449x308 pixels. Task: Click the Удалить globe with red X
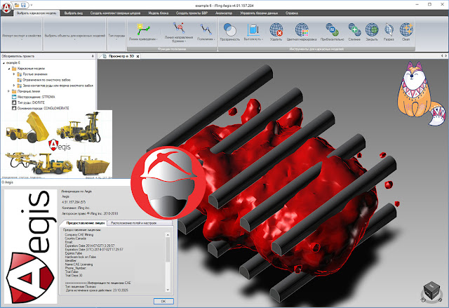click(x=276, y=29)
